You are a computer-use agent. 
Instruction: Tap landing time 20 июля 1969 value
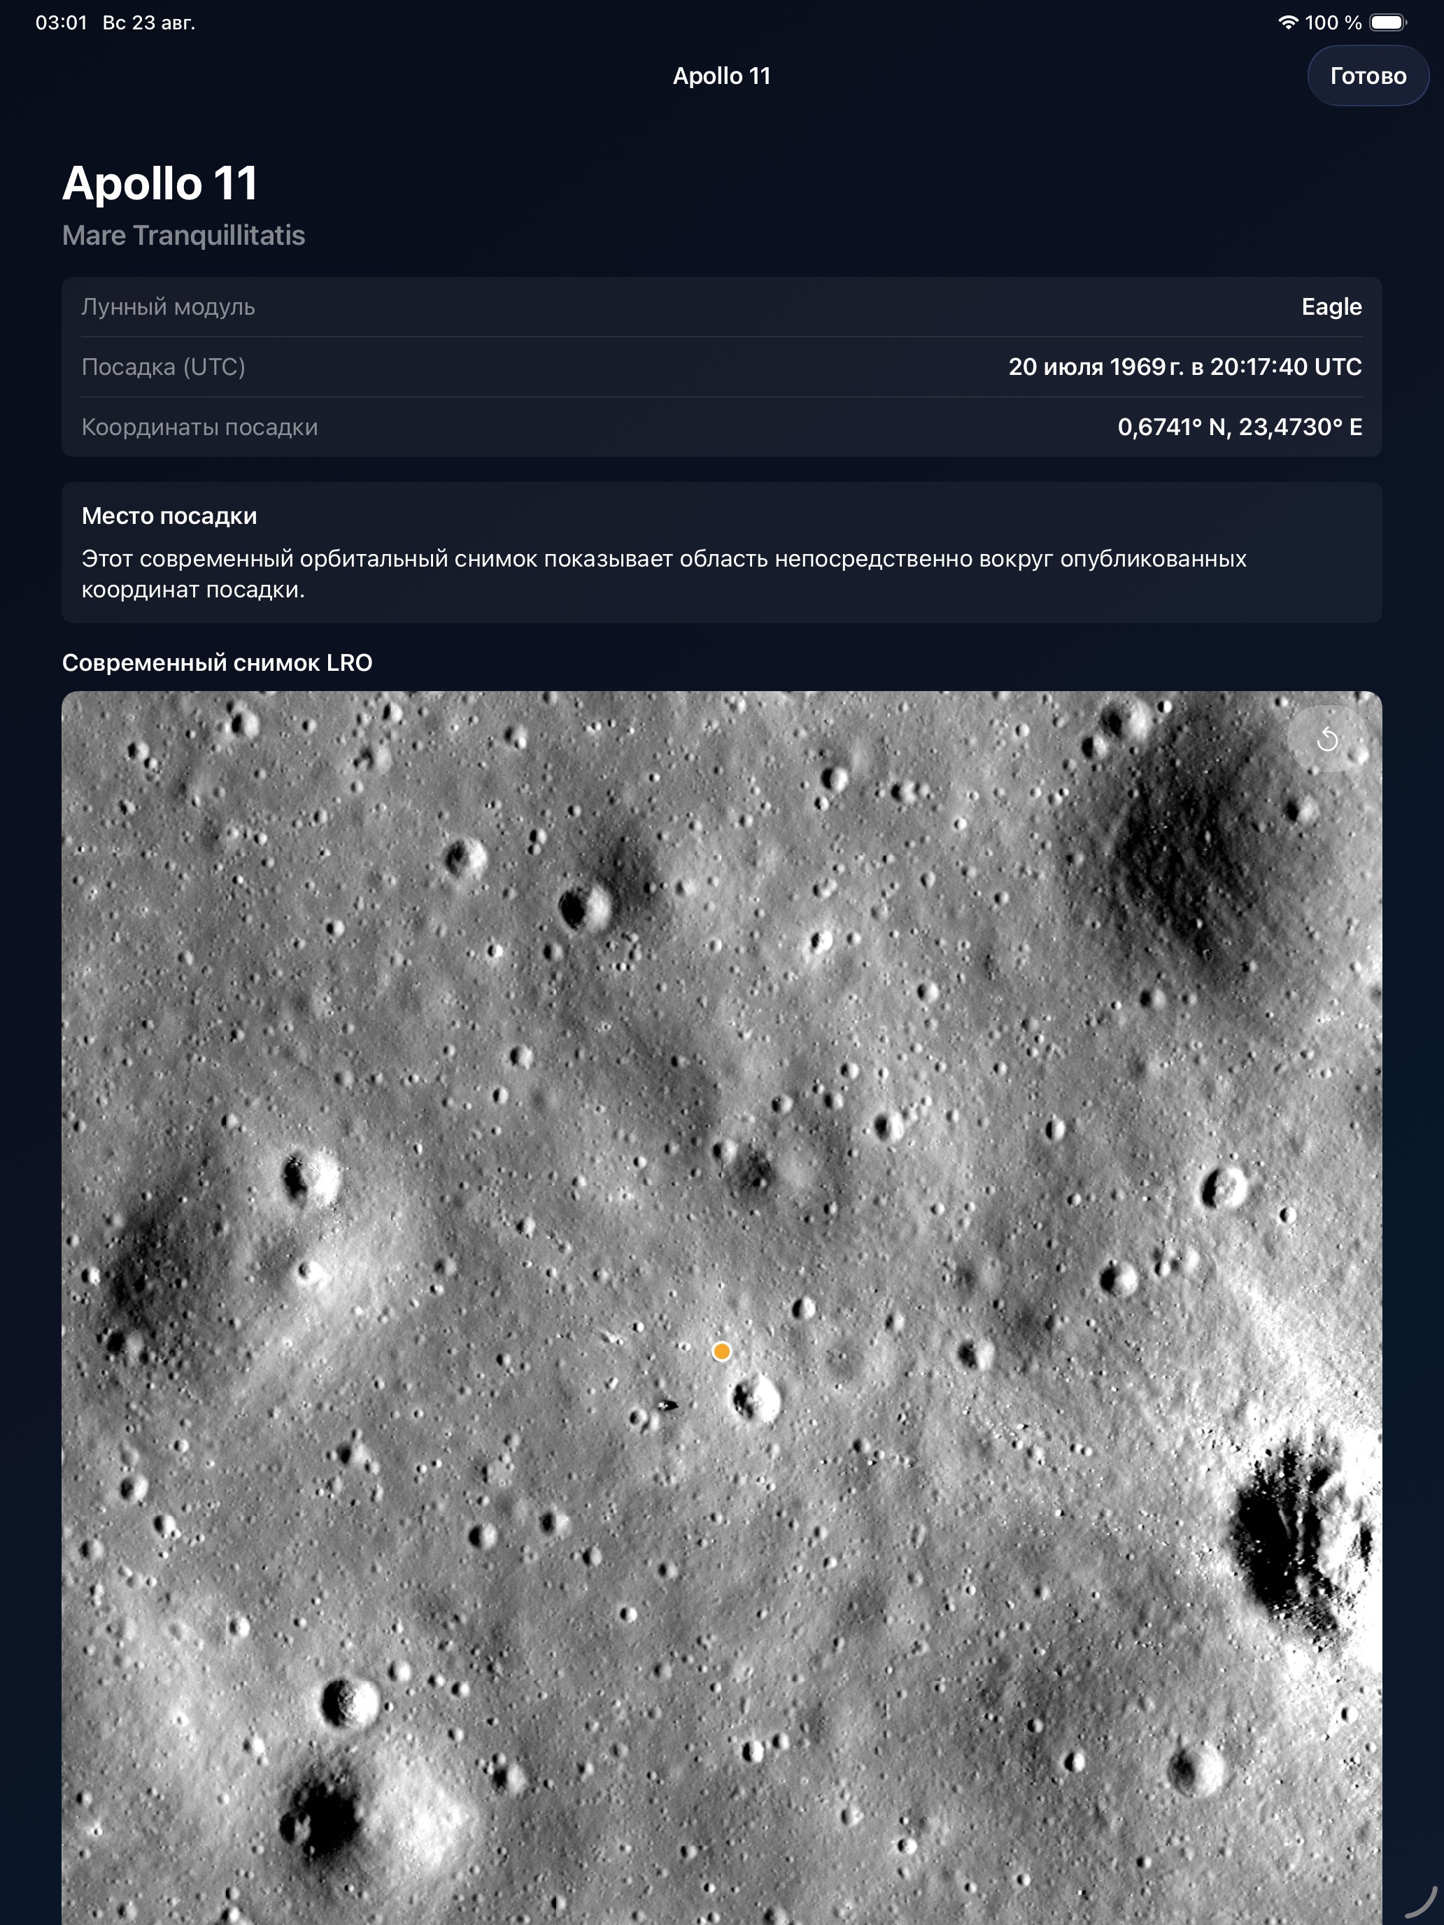pyautogui.click(x=1185, y=367)
